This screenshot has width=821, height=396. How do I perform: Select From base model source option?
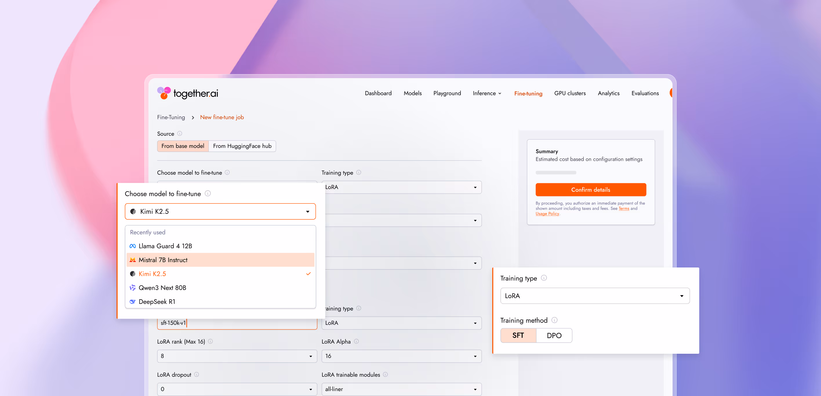click(x=183, y=146)
